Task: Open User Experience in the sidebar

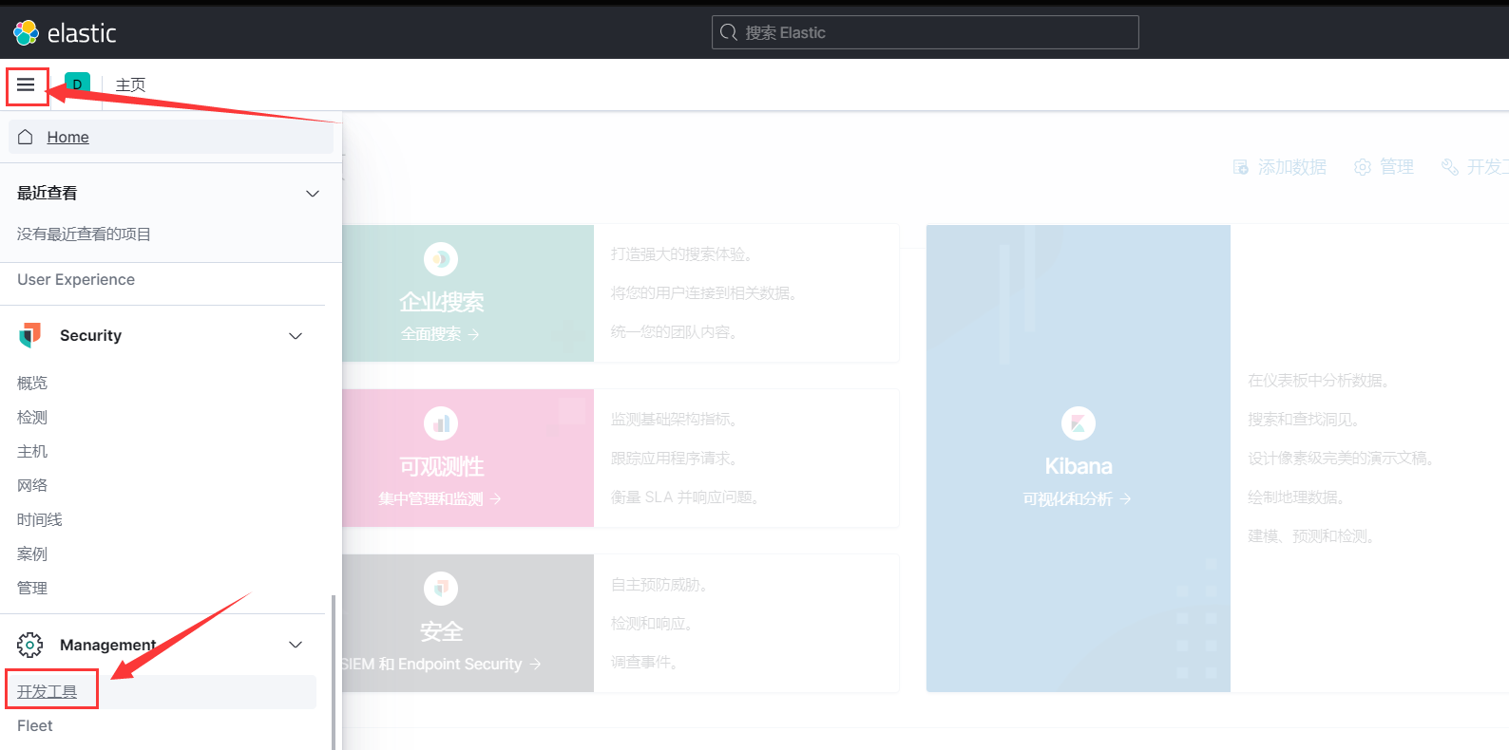Action: (76, 280)
